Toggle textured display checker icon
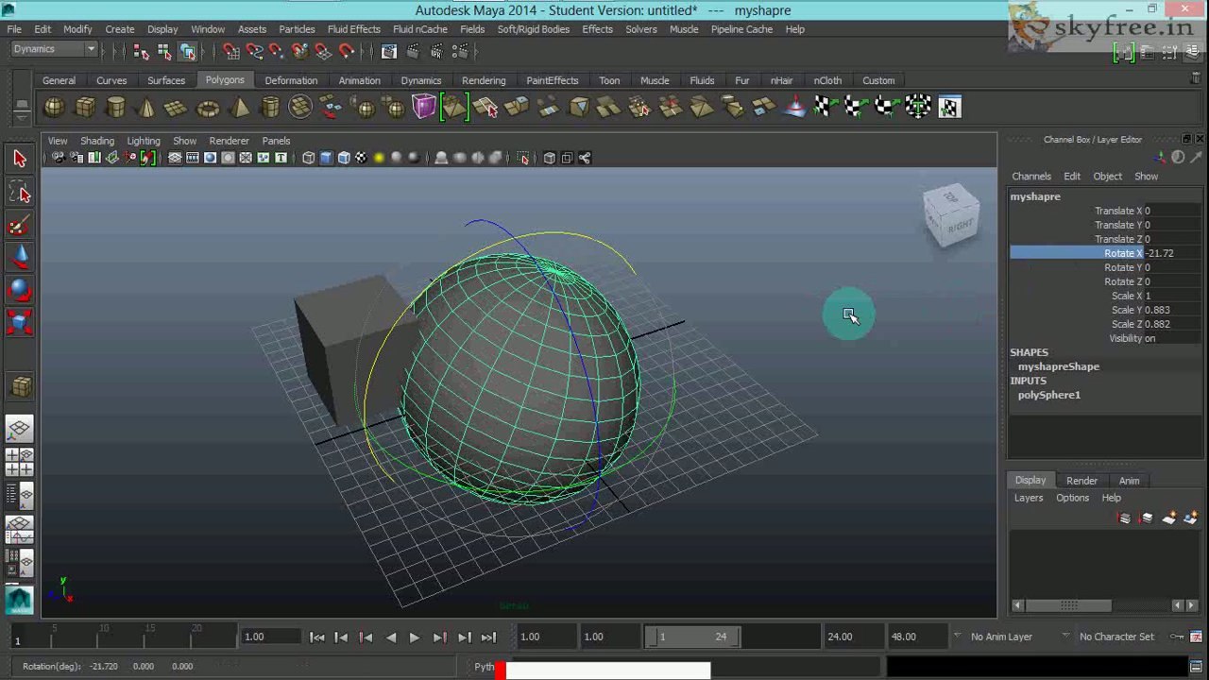This screenshot has height=680, width=1209. pos(361,158)
